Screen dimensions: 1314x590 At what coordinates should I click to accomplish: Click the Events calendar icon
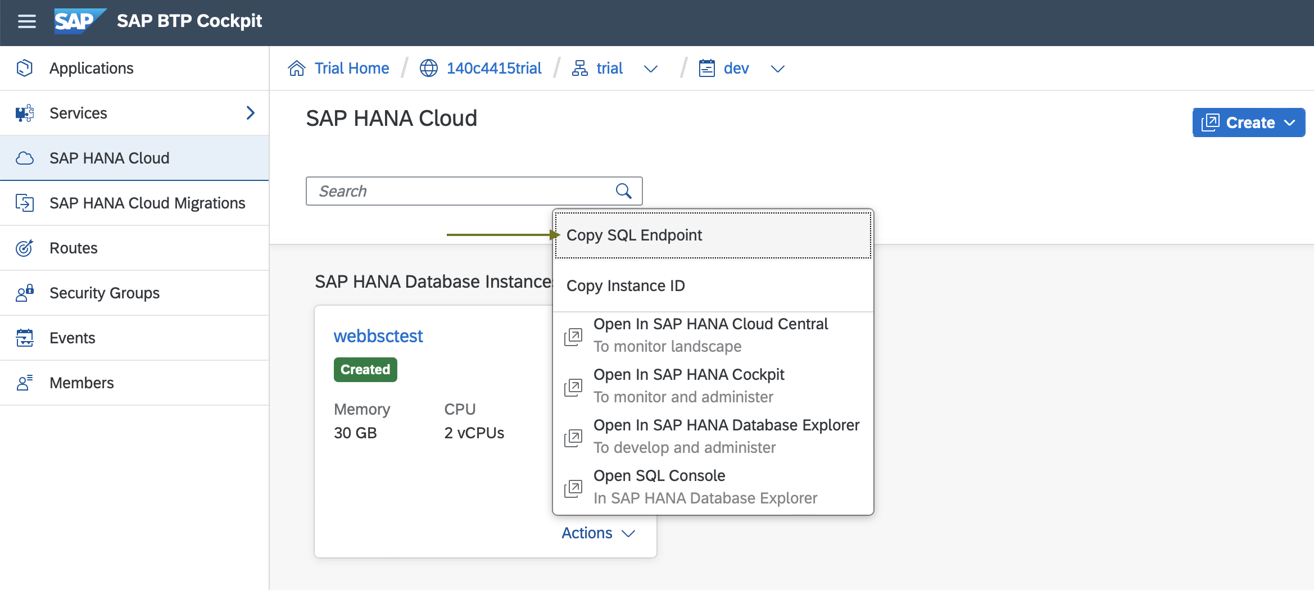click(x=25, y=338)
